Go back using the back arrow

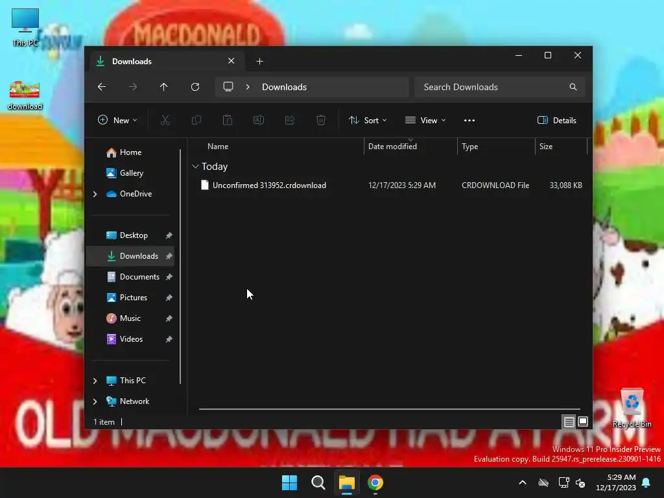click(x=102, y=87)
